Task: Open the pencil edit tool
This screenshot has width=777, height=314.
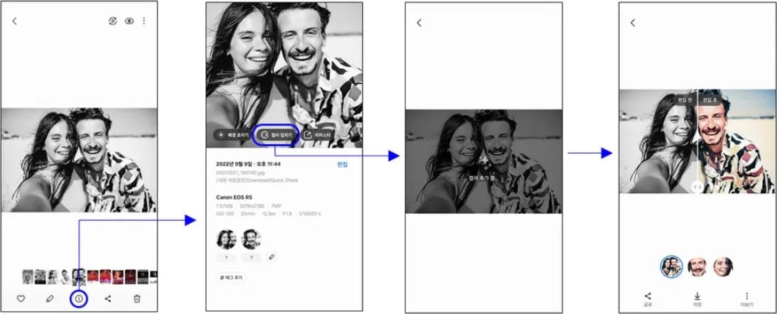Action: click(x=50, y=299)
